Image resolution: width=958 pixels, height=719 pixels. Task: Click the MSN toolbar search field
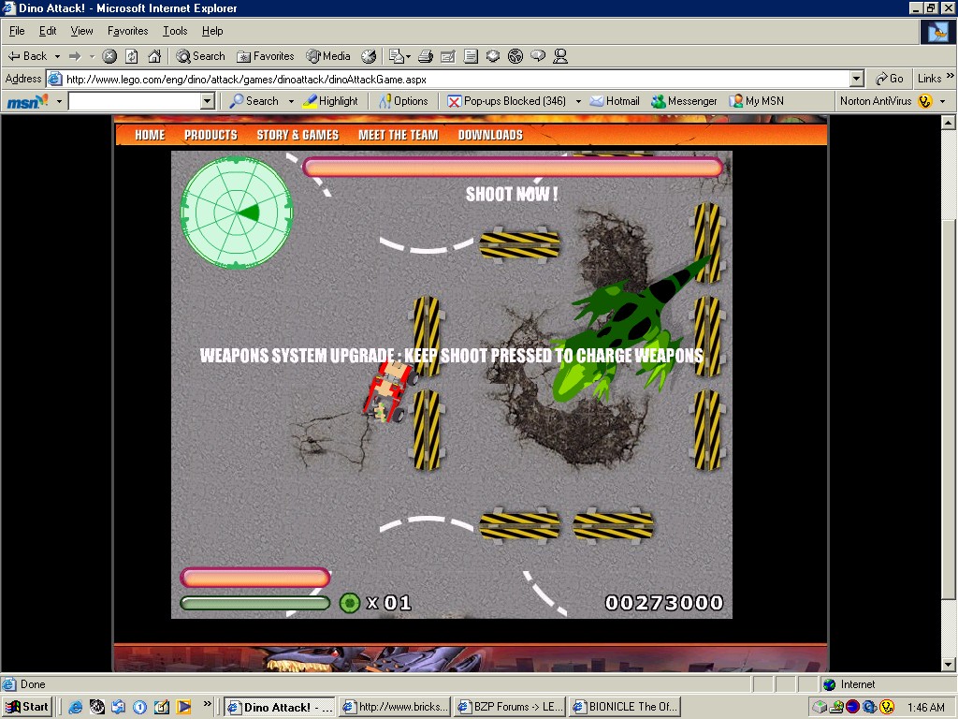click(135, 101)
